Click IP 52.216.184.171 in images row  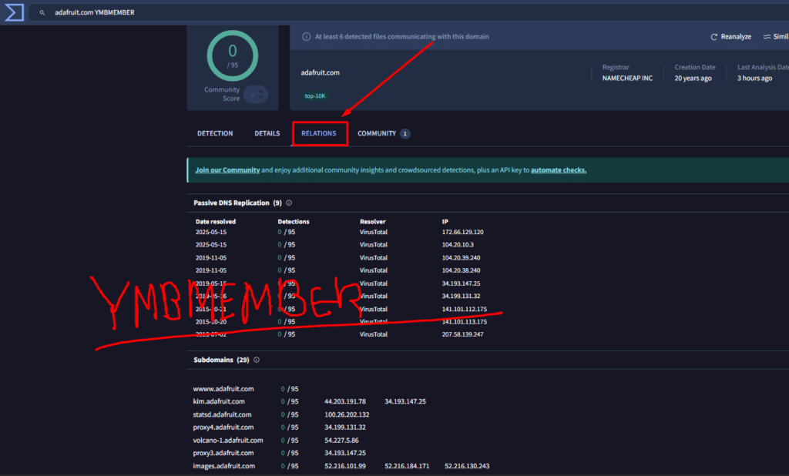click(x=407, y=466)
